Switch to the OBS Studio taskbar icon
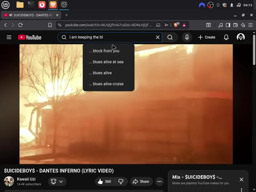 [64, 5]
